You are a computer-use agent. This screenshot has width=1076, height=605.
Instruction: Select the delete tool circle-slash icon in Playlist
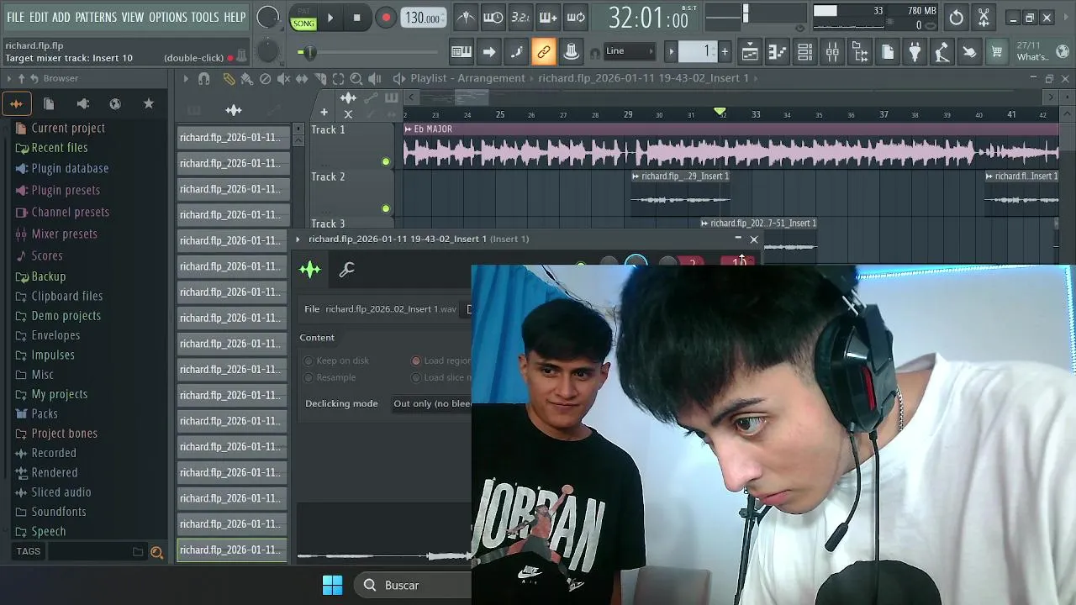pos(265,78)
